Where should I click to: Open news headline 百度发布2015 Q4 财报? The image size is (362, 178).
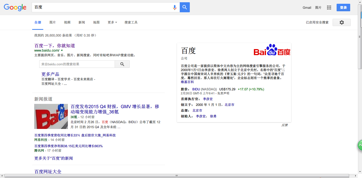115,109
